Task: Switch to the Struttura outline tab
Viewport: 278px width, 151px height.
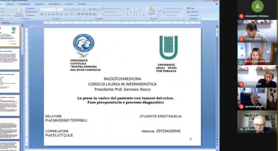Action: [6, 22]
